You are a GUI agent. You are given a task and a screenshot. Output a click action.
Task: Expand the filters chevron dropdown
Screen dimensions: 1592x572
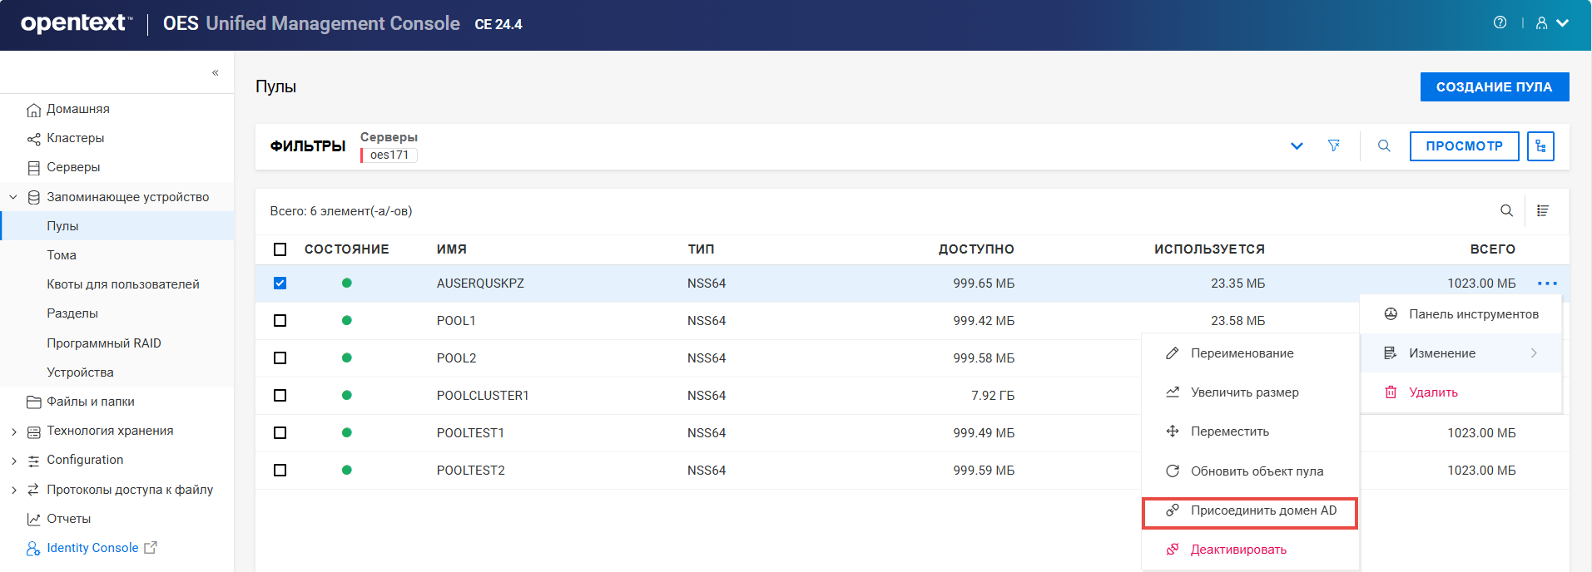(x=1297, y=146)
